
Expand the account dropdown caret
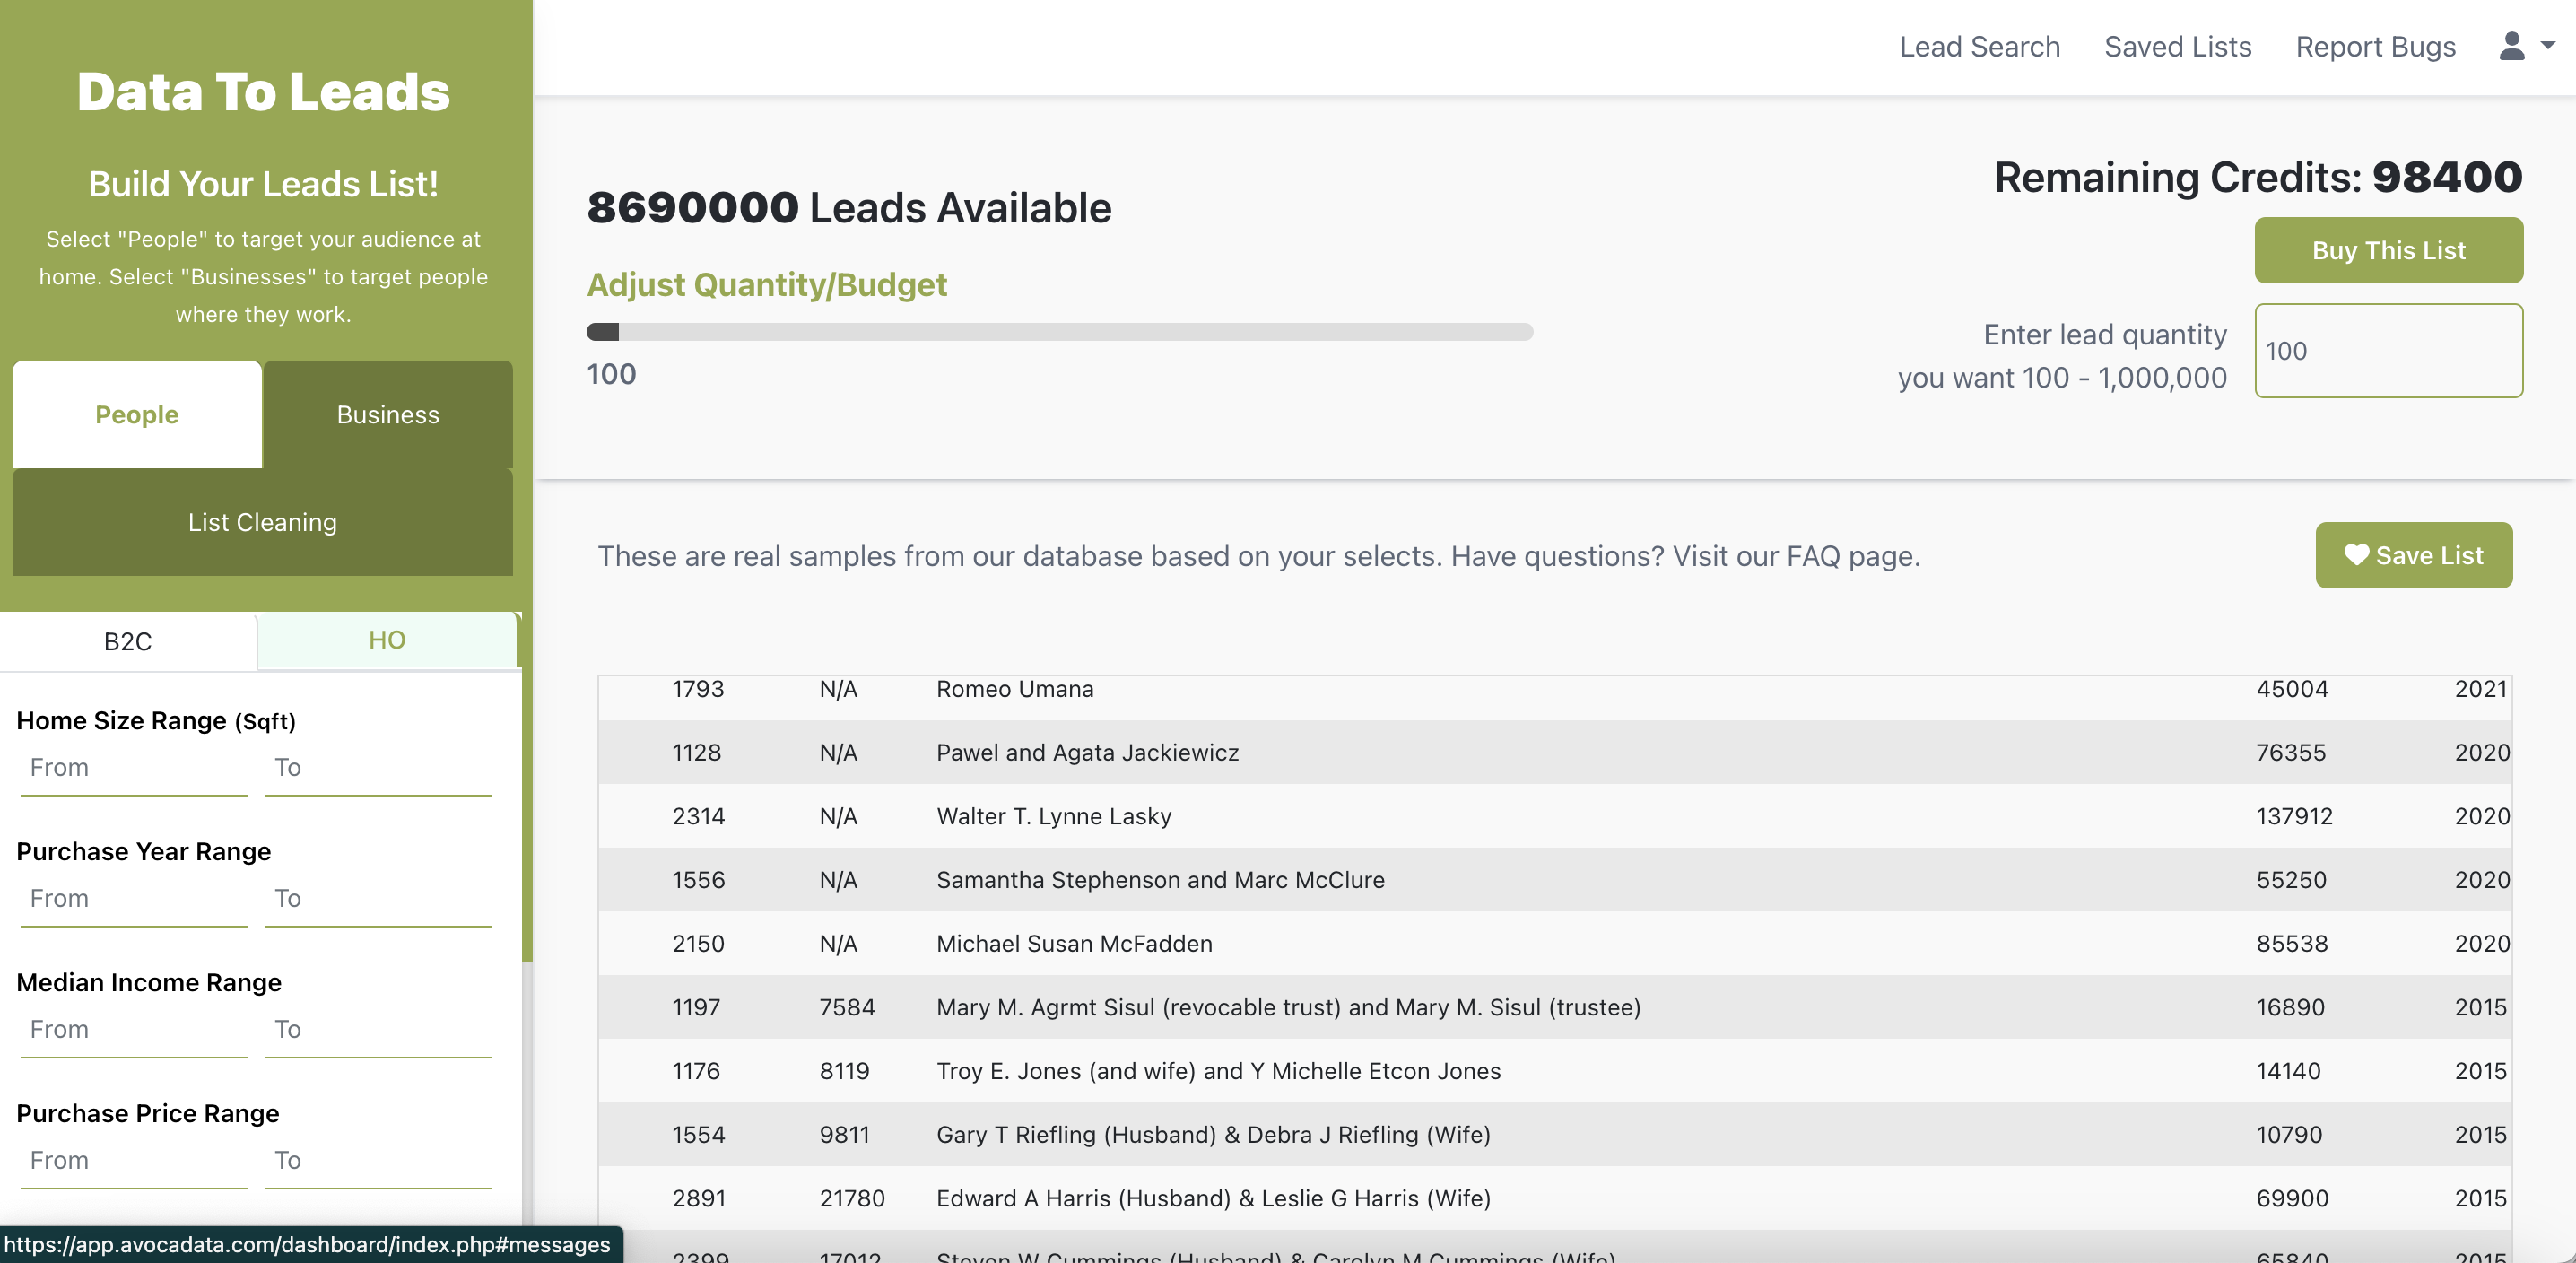coord(2548,46)
